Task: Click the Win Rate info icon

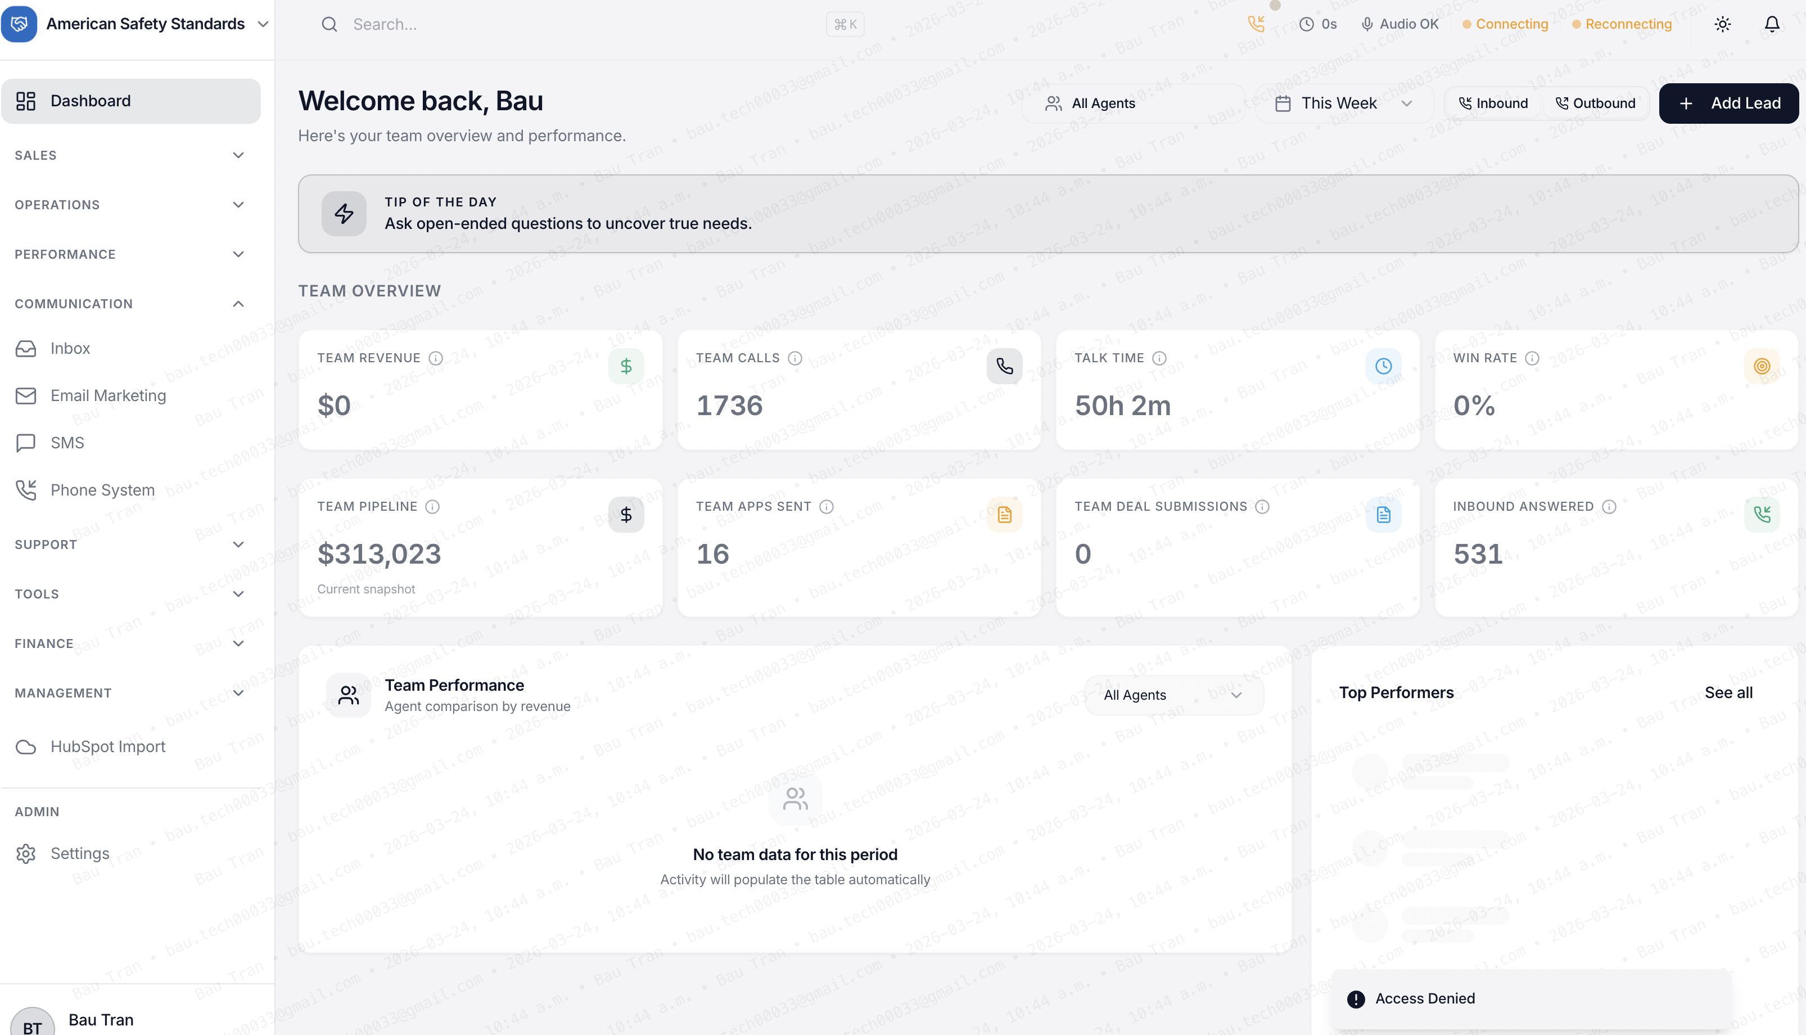Action: click(1533, 358)
